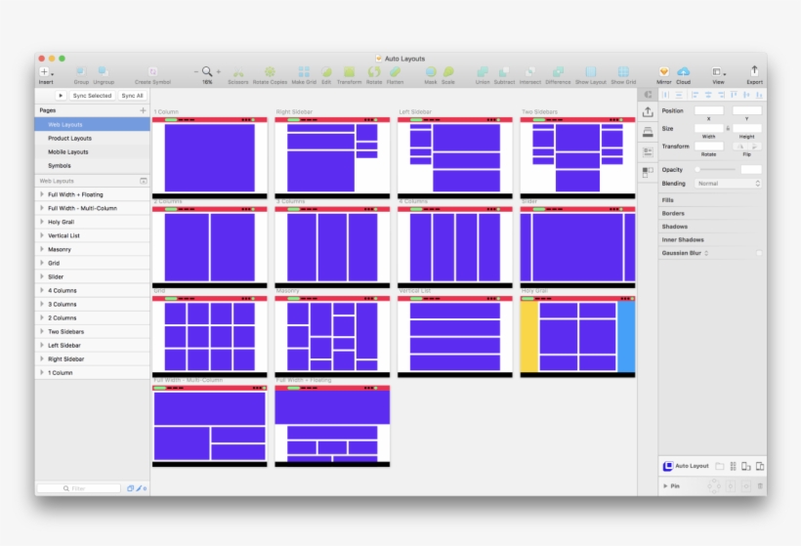Toggle Show Grid in the toolbar

tap(623, 72)
